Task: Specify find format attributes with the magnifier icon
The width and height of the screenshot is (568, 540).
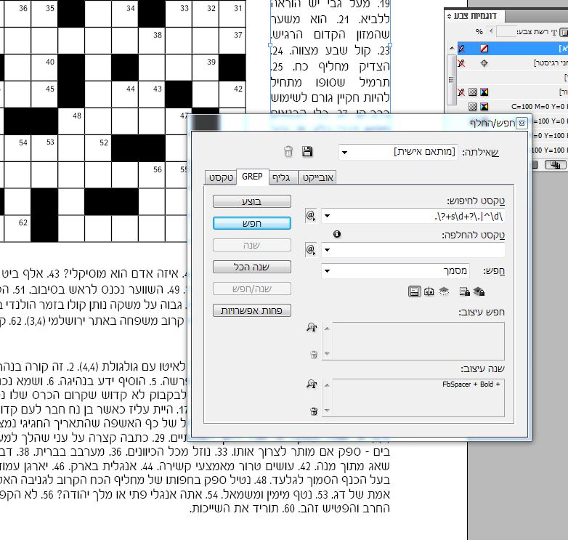Action: pyautogui.click(x=312, y=328)
